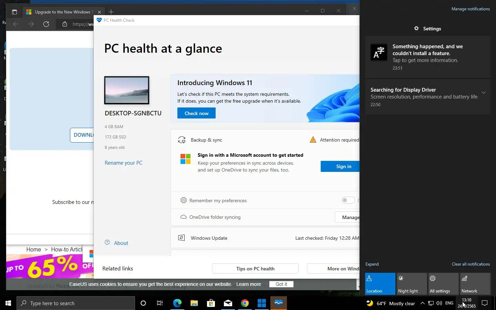The image size is (496, 310).
Task: Toggle Remember my preferences switch
Action: [x=348, y=200]
